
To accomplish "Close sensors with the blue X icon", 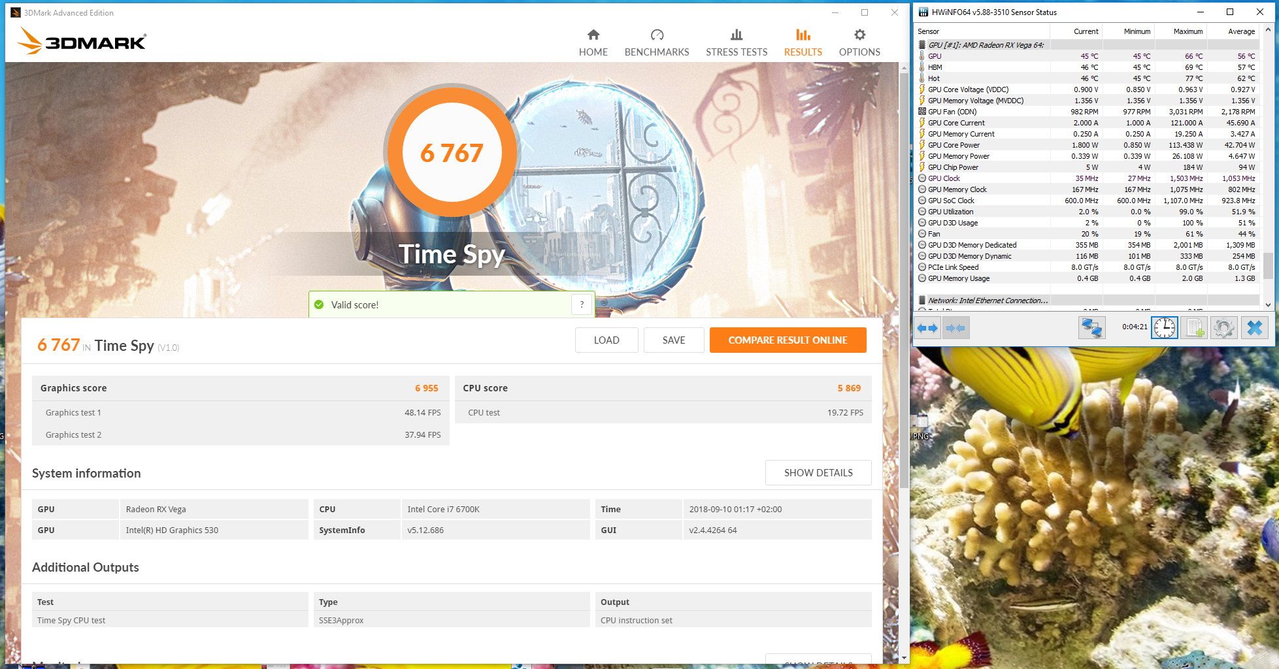I will tap(1254, 328).
